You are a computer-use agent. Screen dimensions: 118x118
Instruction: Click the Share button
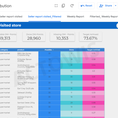(106, 6)
